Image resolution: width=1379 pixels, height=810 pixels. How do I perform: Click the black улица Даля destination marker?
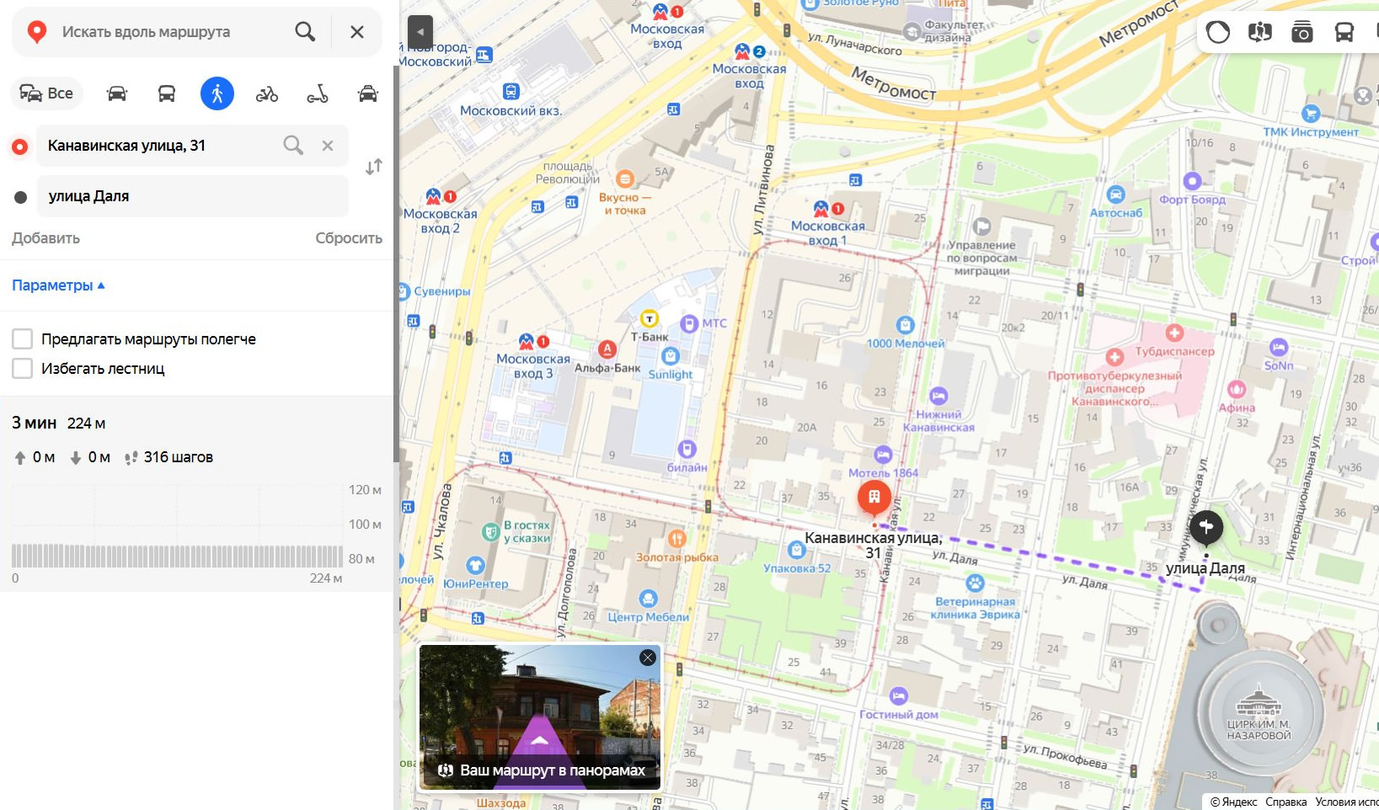(1206, 527)
